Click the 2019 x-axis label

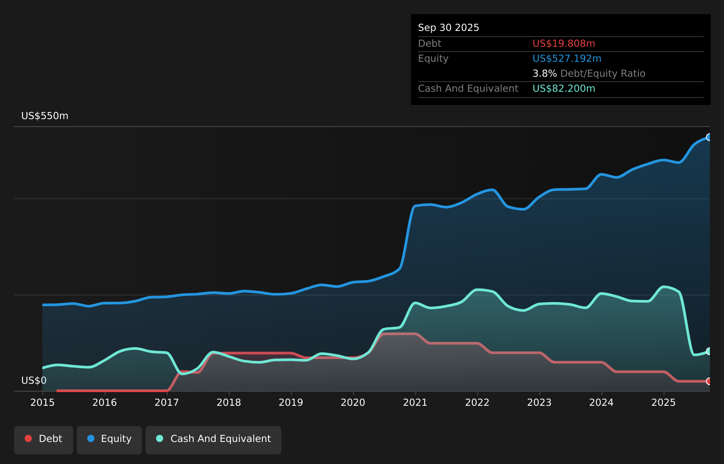point(291,403)
